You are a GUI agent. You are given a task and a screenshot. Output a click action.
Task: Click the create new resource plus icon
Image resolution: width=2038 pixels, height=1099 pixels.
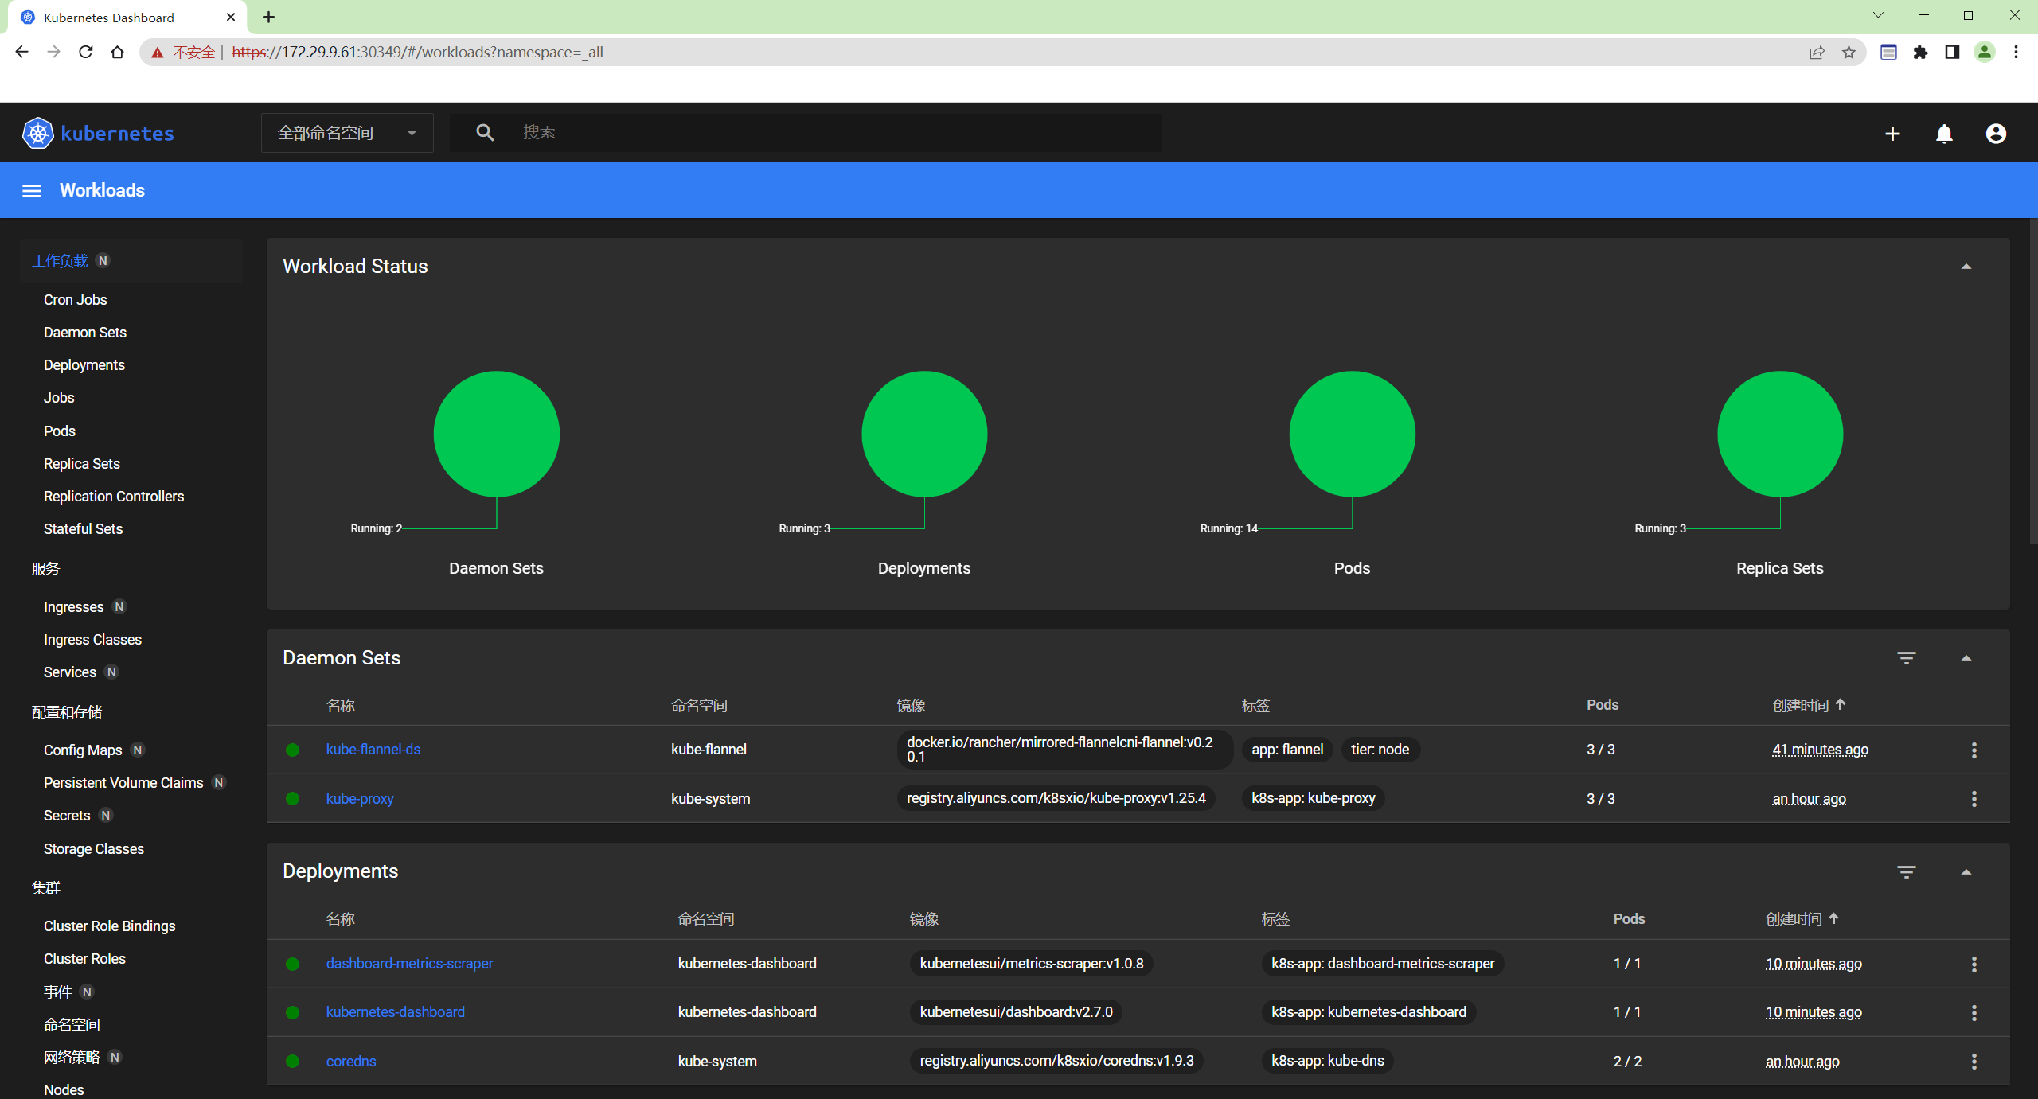1892,134
